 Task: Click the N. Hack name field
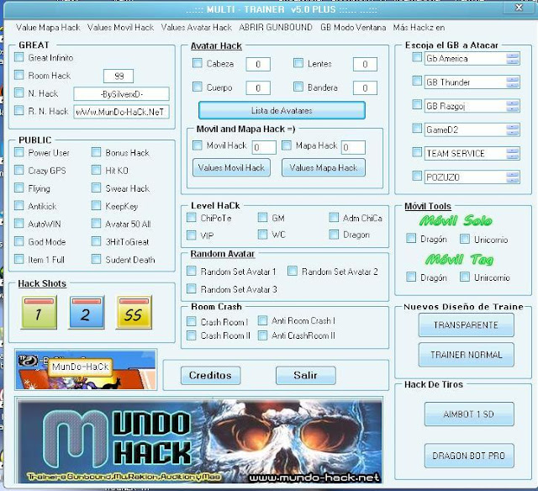(x=121, y=94)
